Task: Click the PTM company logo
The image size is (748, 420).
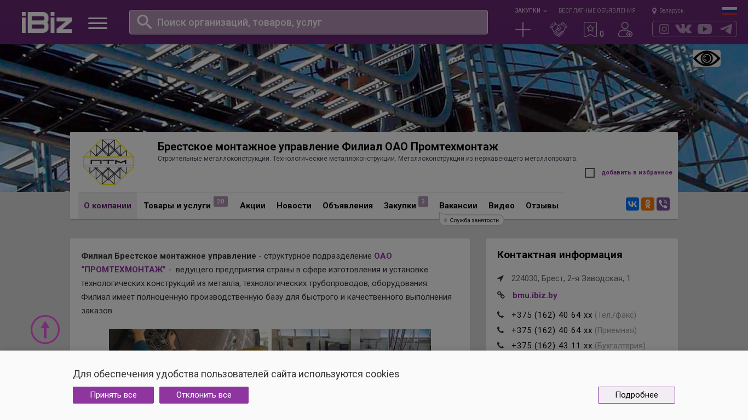Action: 108,162
